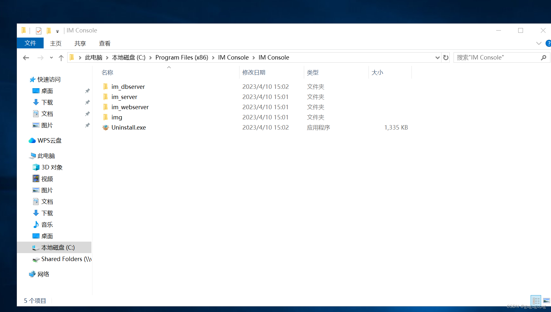Open the Quick Access Toolbar customize arrow

tap(57, 31)
